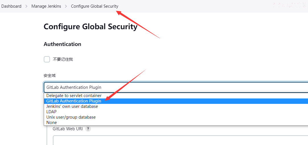
Task: Click the Authentication section heading
Action: (62, 44)
